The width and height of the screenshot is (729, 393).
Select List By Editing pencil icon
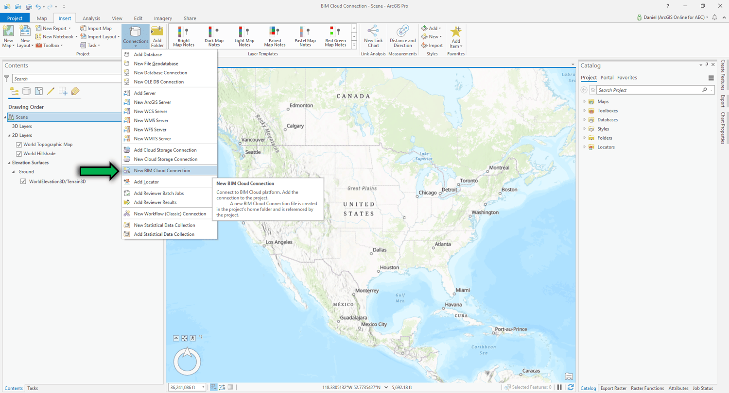[x=51, y=91]
